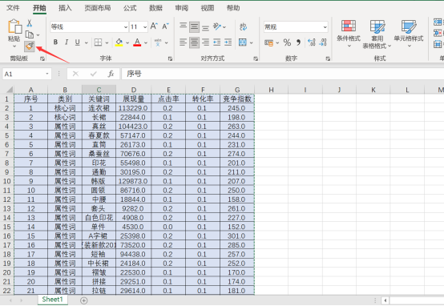Screen dimensions: 444x306
Task: Align text to bottom
Action: pos(206,27)
